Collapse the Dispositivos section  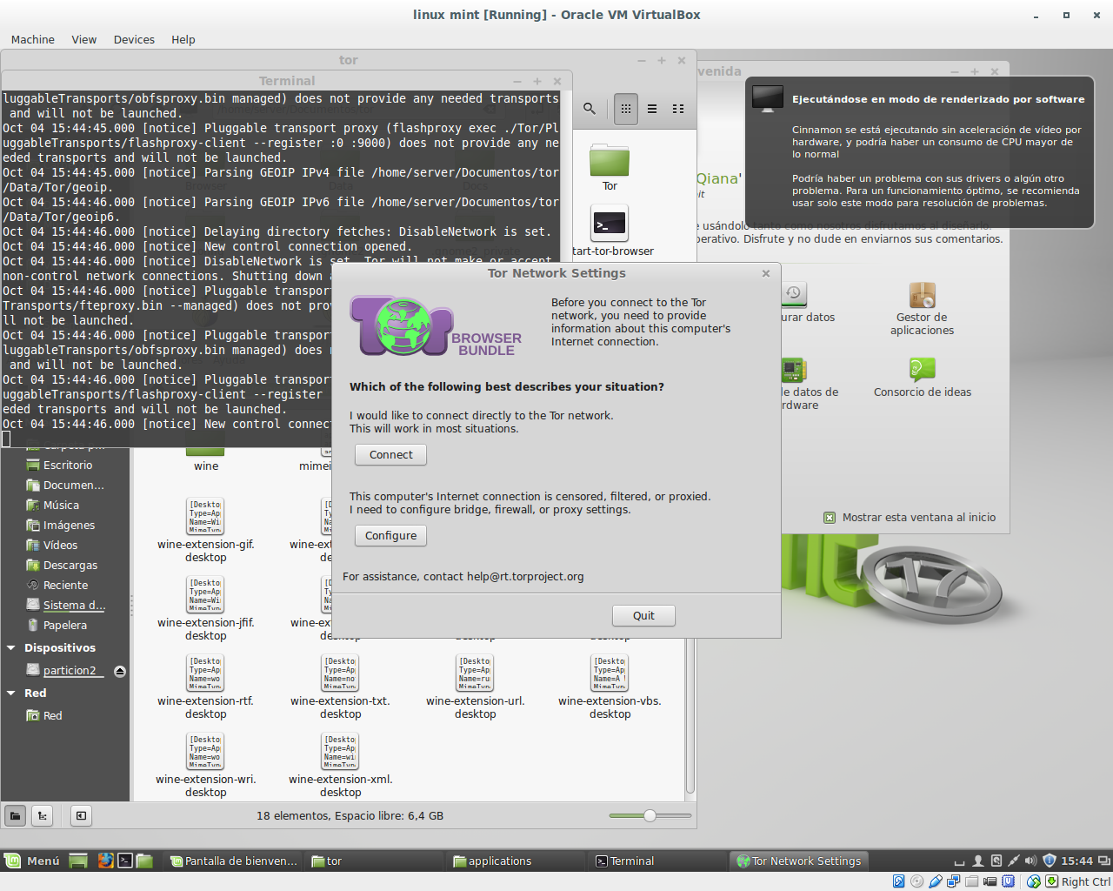pyautogui.click(x=11, y=647)
